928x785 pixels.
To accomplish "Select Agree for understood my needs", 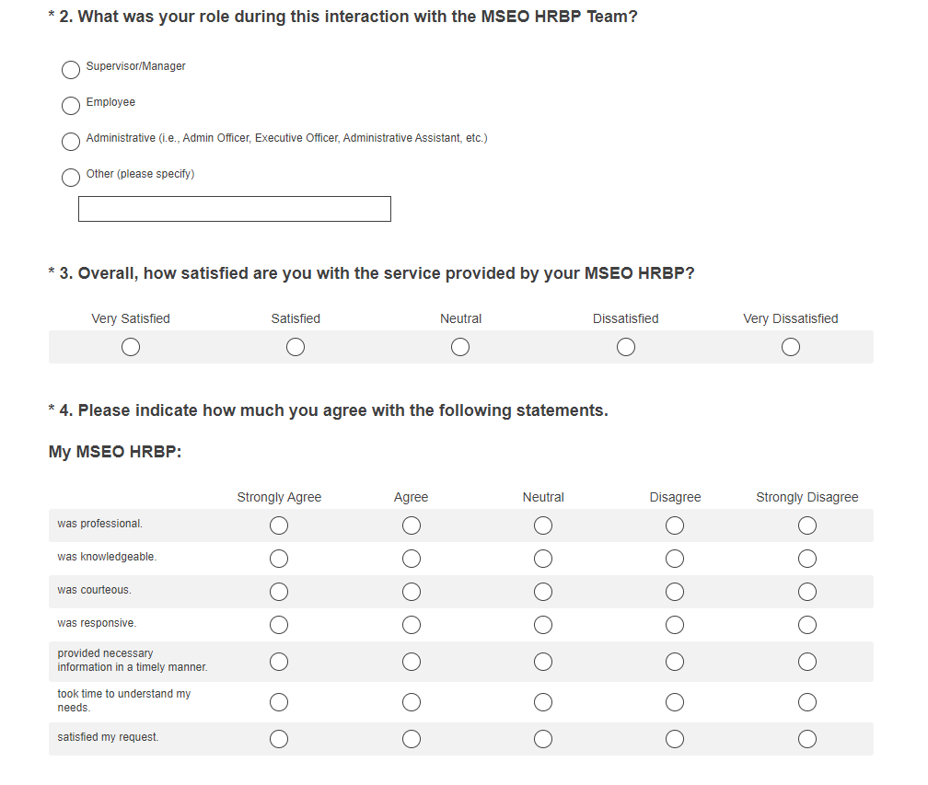I will tap(412, 702).
